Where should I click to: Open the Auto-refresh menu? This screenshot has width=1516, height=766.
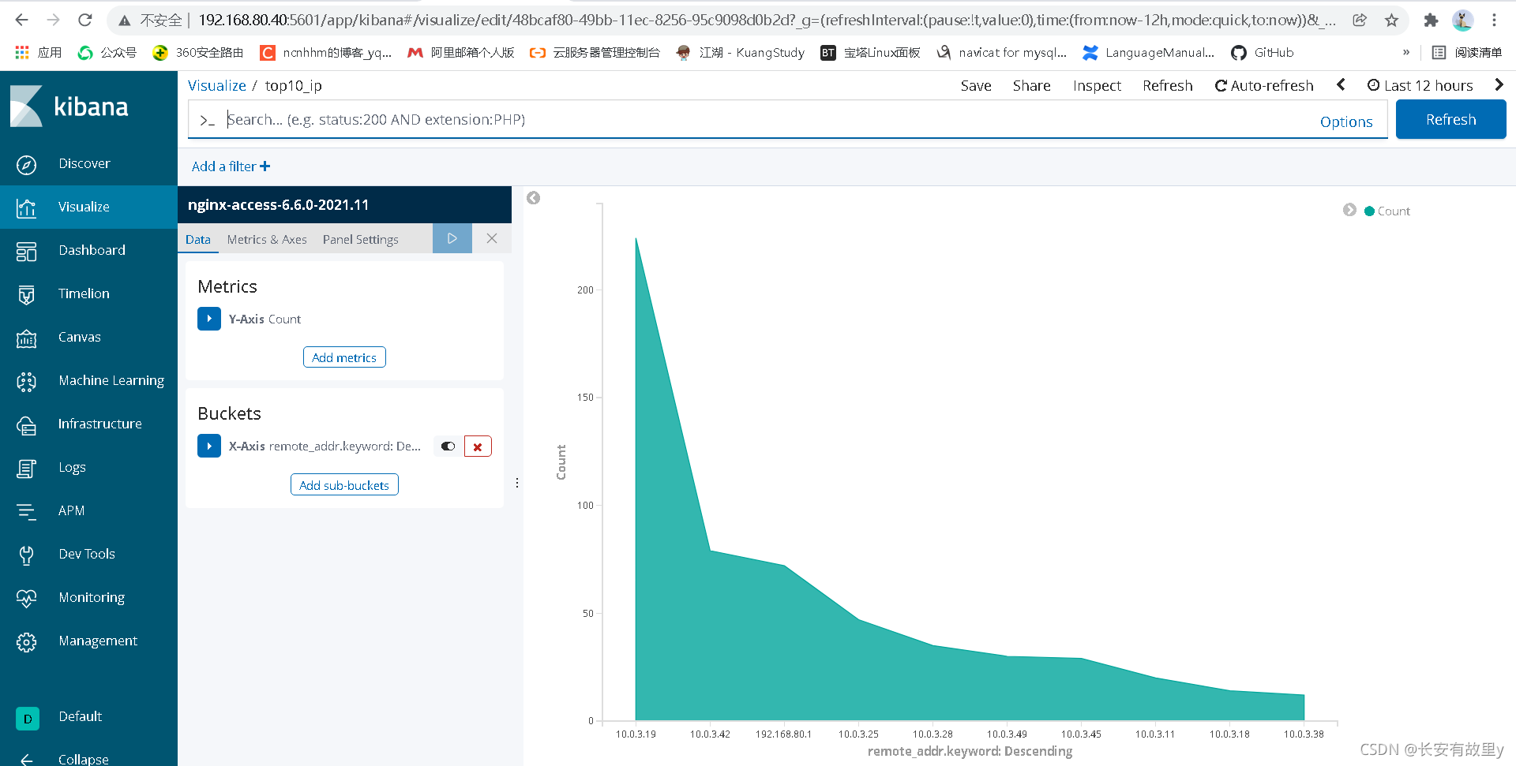[x=1264, y=85]
